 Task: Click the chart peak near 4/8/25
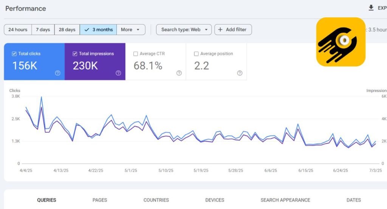click(41, 97)
